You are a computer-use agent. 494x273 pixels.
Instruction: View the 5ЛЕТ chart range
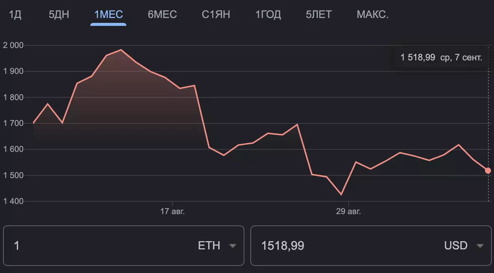click(319, 15)
